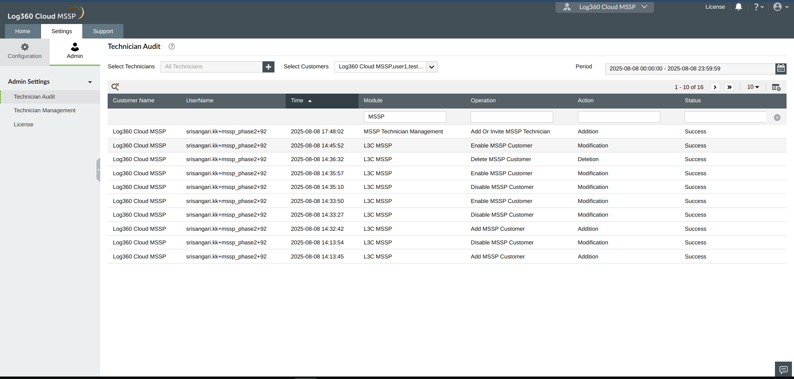Click the Operation filter input field
The image size is (794, 379).
(x=511, y=117)
